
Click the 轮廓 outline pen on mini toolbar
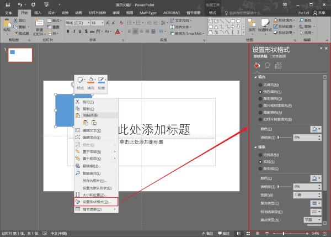(x=102, y=81)
